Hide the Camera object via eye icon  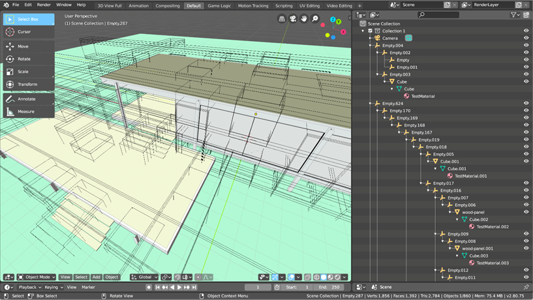point(526,38)
